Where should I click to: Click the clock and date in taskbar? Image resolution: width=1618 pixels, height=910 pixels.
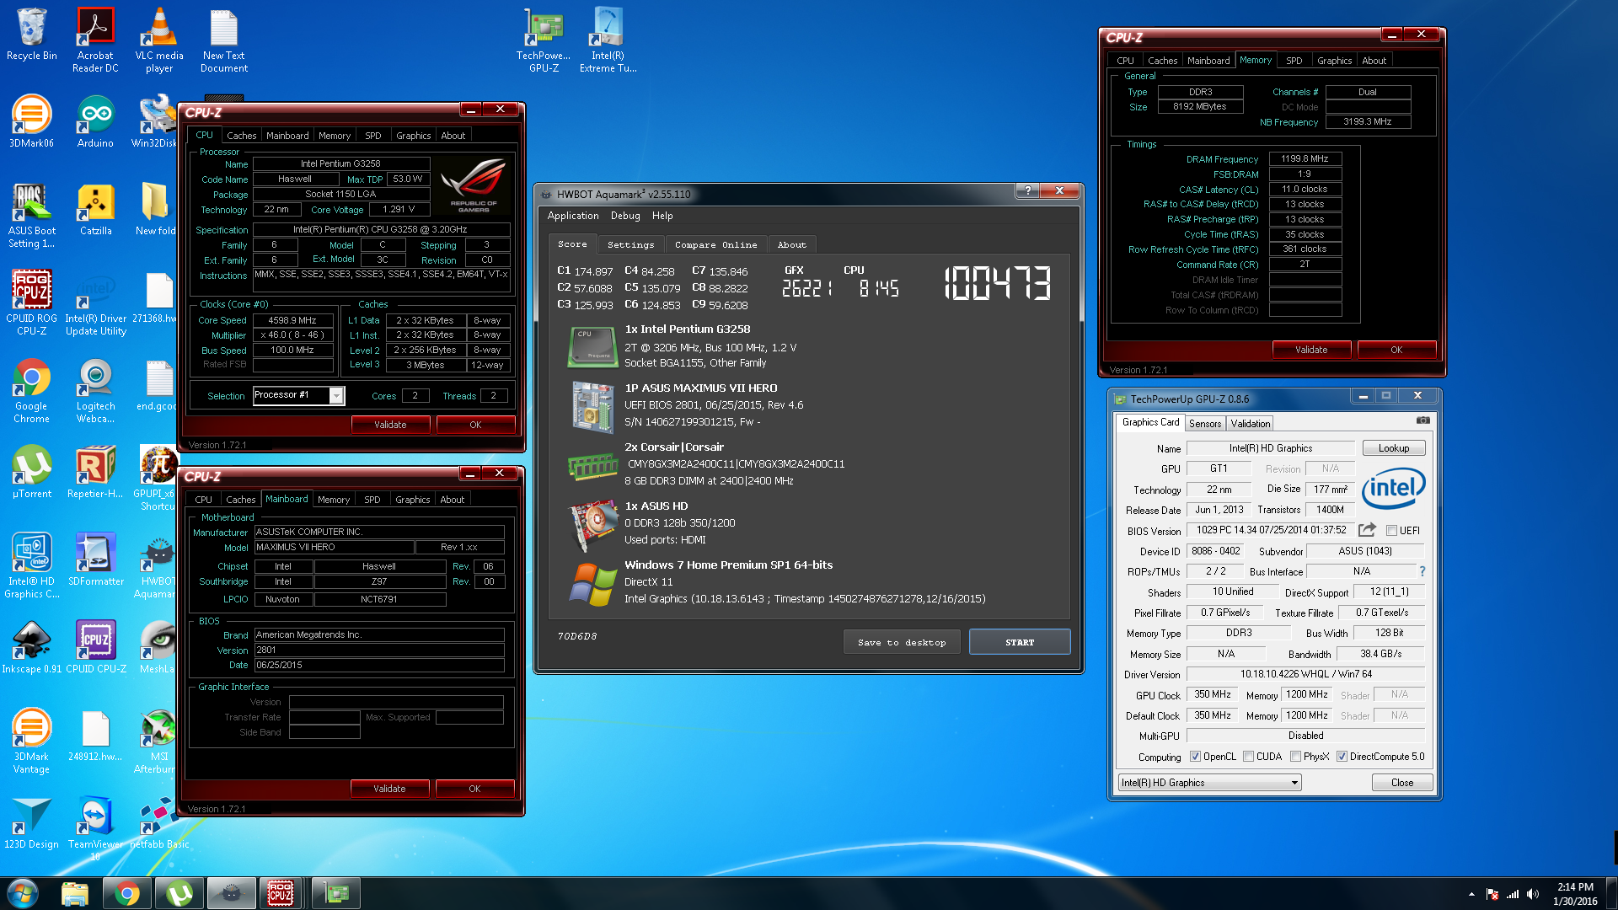[1575, 894]
